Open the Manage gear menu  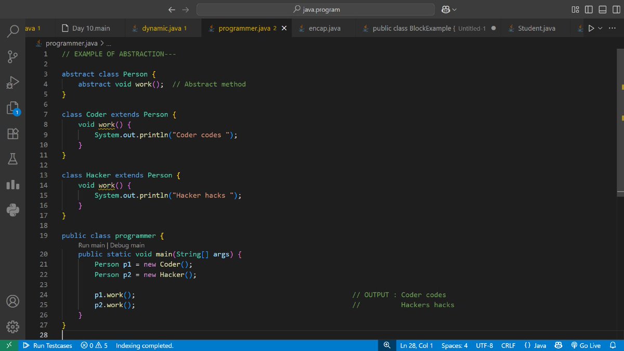point(13,327)
